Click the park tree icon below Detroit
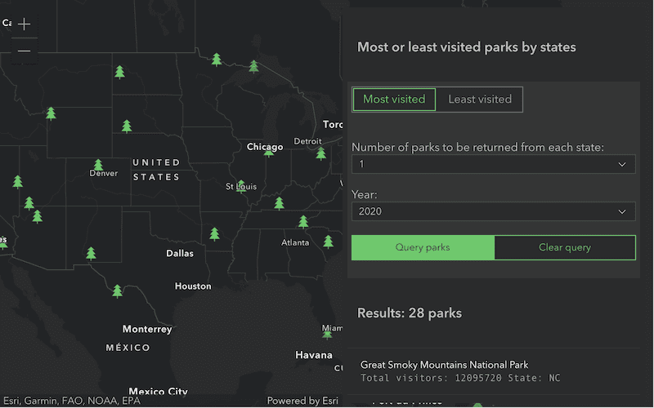Screen dimensions: 654x408 [x=320, y=153]
